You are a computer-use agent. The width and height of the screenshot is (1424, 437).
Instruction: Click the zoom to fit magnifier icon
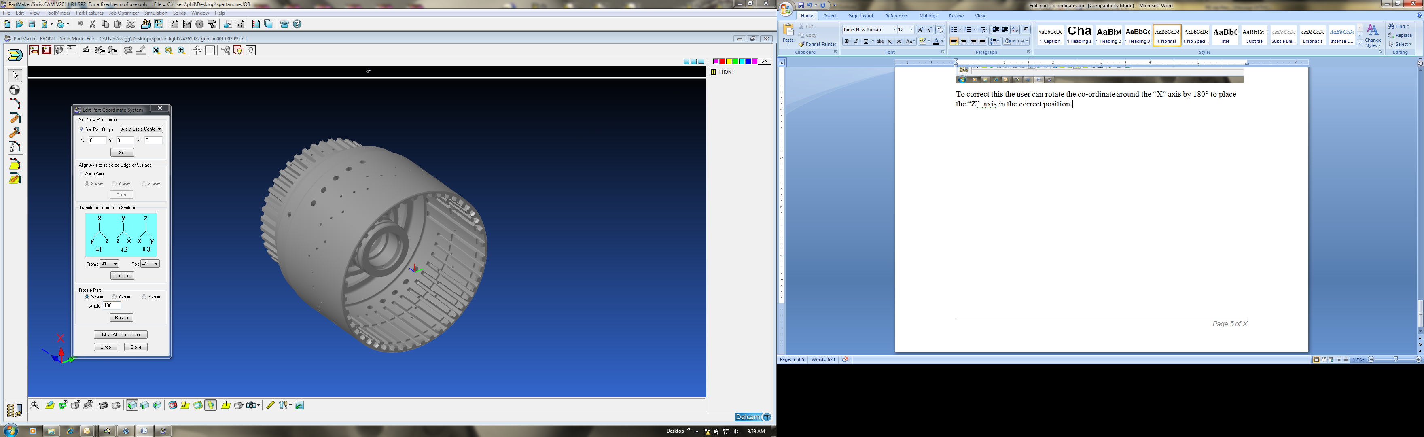157,50
